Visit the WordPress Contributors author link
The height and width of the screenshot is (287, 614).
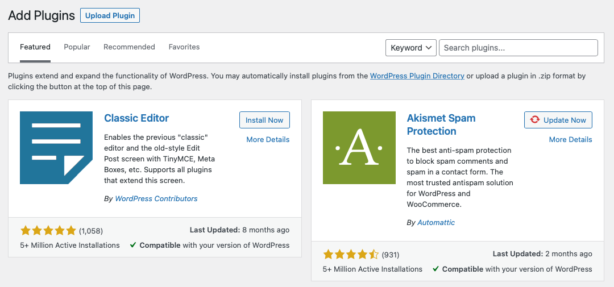point(156,199)
